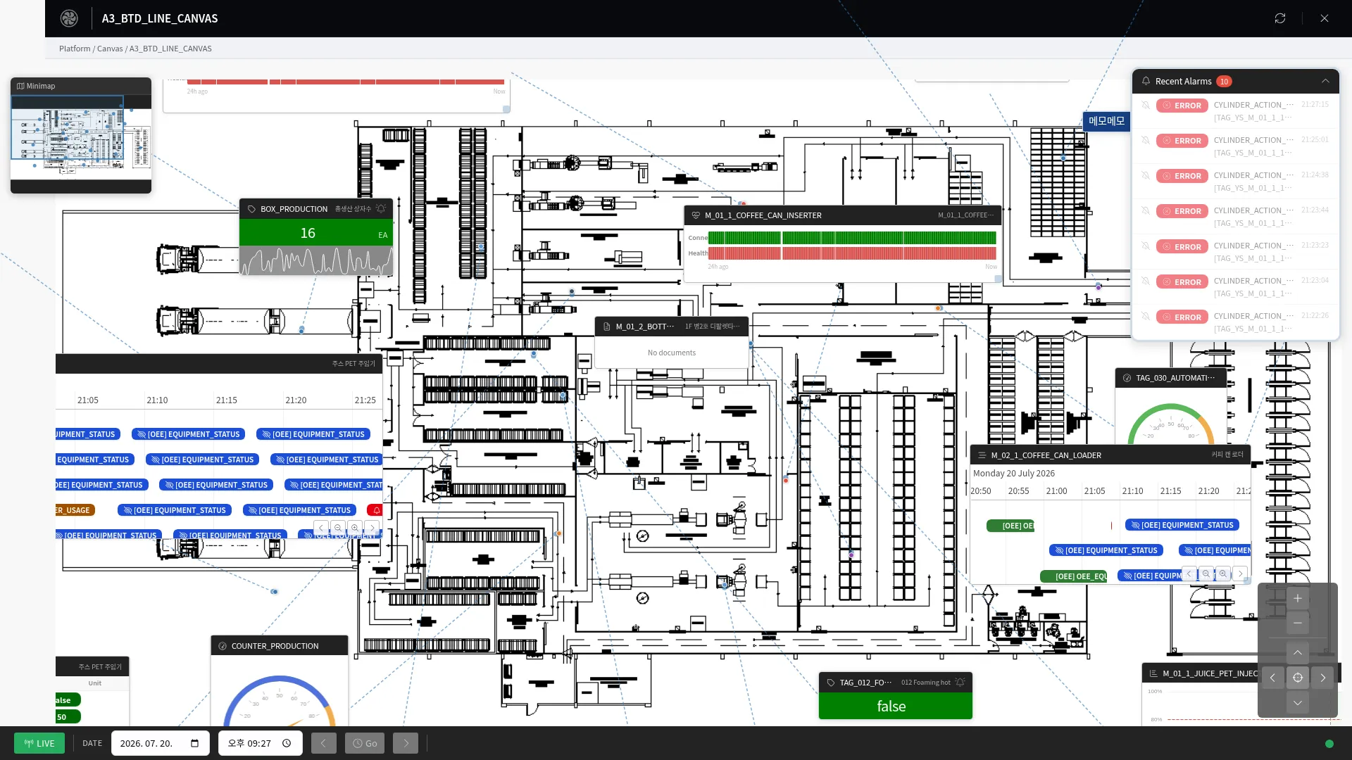
Task: Refresh the canvas with the reload icon
Action: coord(1280,18)
